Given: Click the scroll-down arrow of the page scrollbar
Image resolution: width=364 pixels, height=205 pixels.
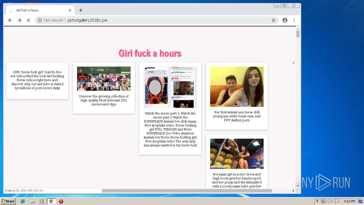Looking at the screenshot, I should [298, 186].
